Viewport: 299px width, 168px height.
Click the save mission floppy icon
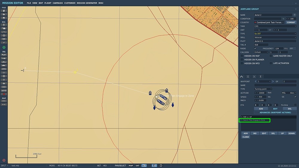click(x=4, y=18)
